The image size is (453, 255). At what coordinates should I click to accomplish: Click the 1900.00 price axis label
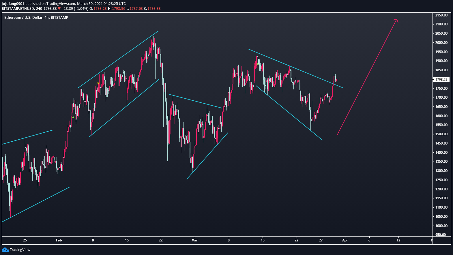point(441,61)
